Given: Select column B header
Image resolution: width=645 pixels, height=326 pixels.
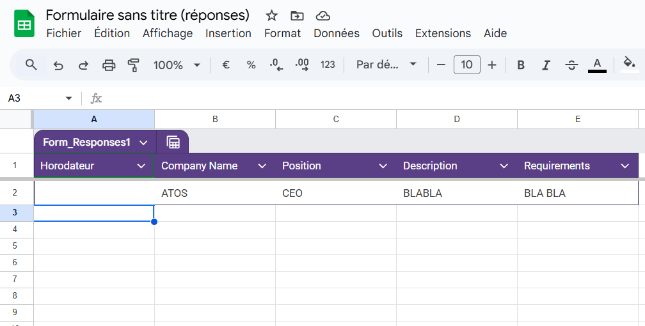Looking at the screenshot, I should point(215,120).
